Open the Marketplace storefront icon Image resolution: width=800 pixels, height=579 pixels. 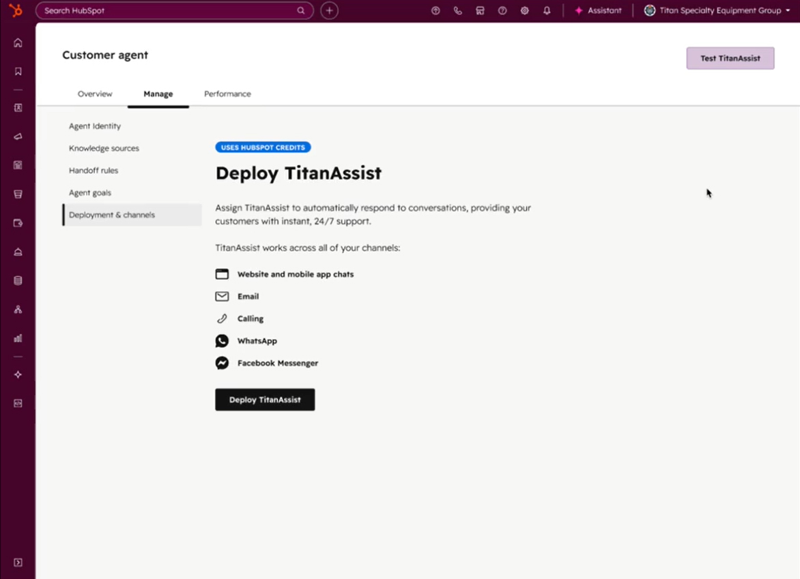click(x=480, y=11)
